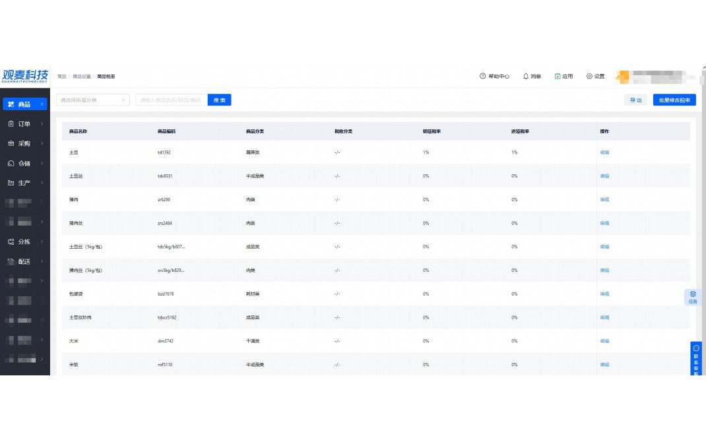Expand the 订单 sidebar menu
This screenshot has width=706, height=442.
(x=24, y=123)
